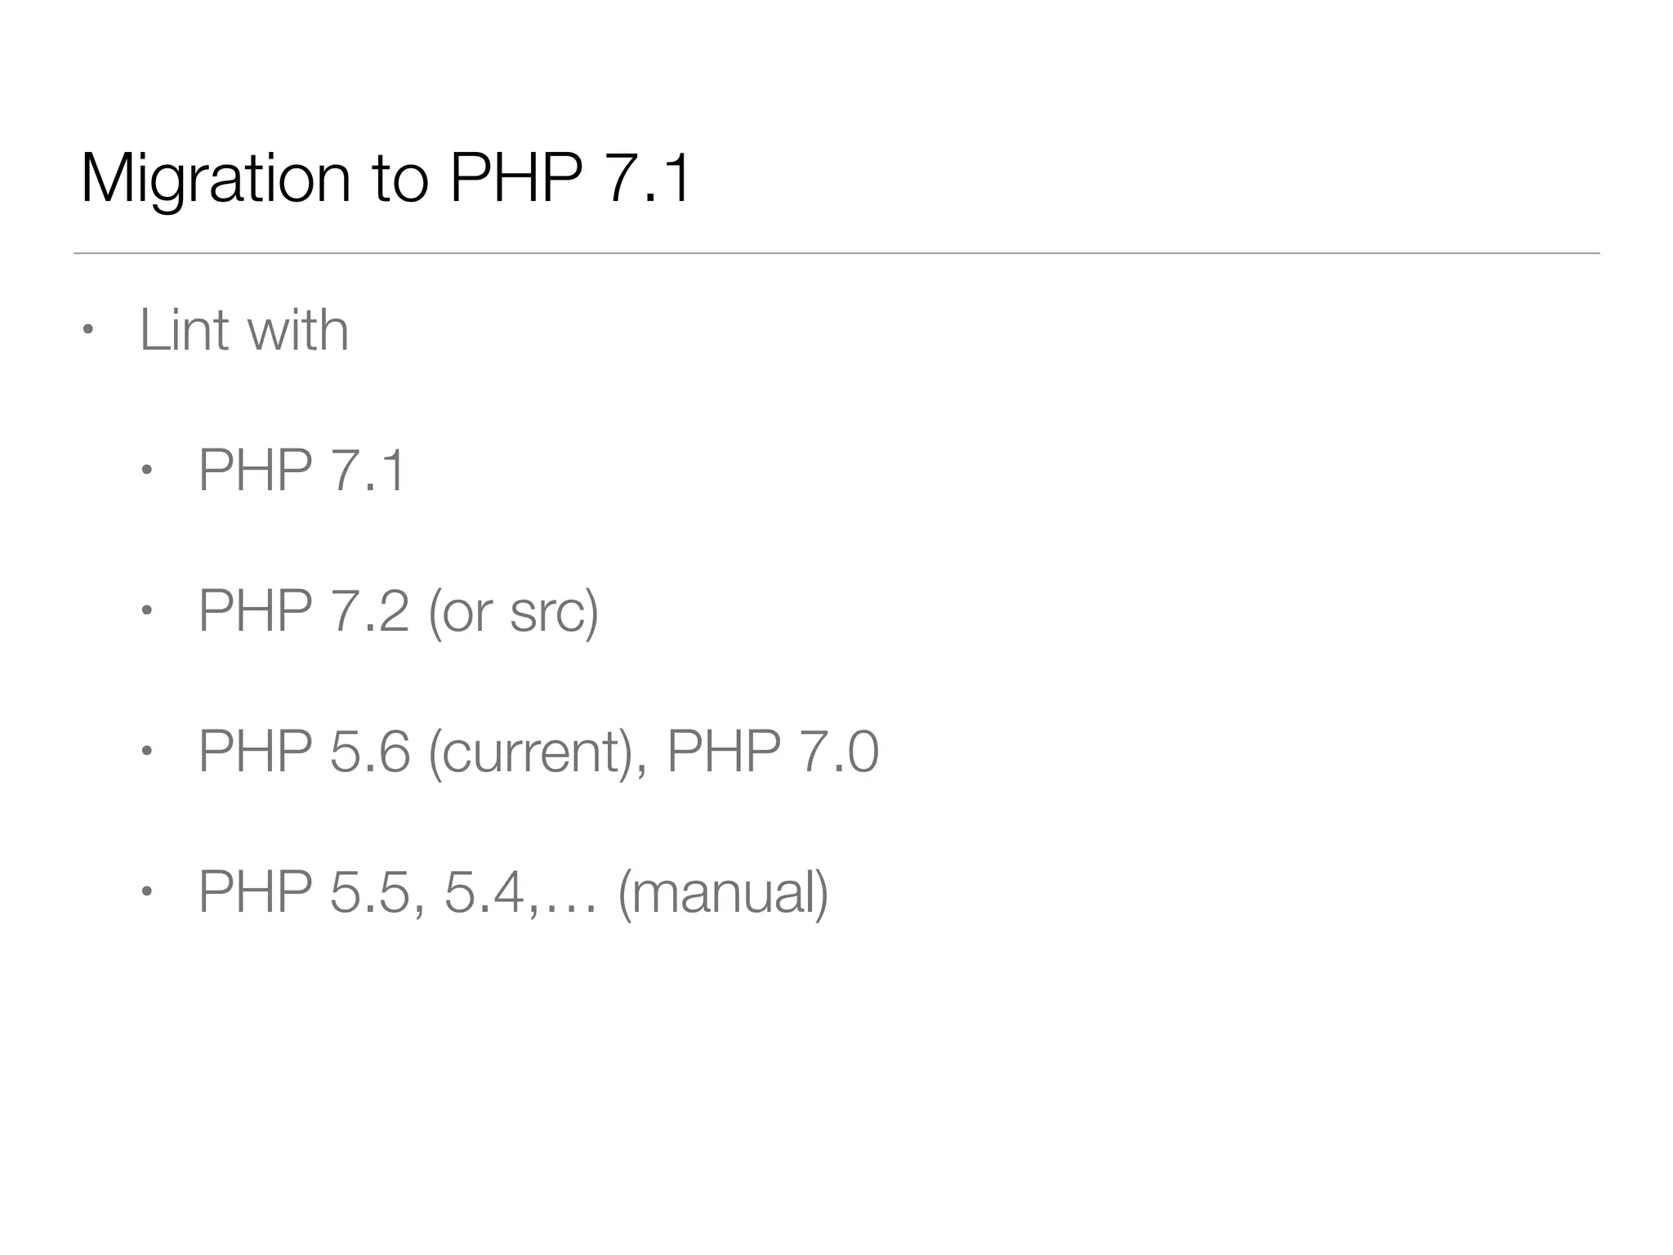1673x1255 pixels.
Task: Click the bullet dot before "PHP 7.2"
Action: (x=147, y=611)
